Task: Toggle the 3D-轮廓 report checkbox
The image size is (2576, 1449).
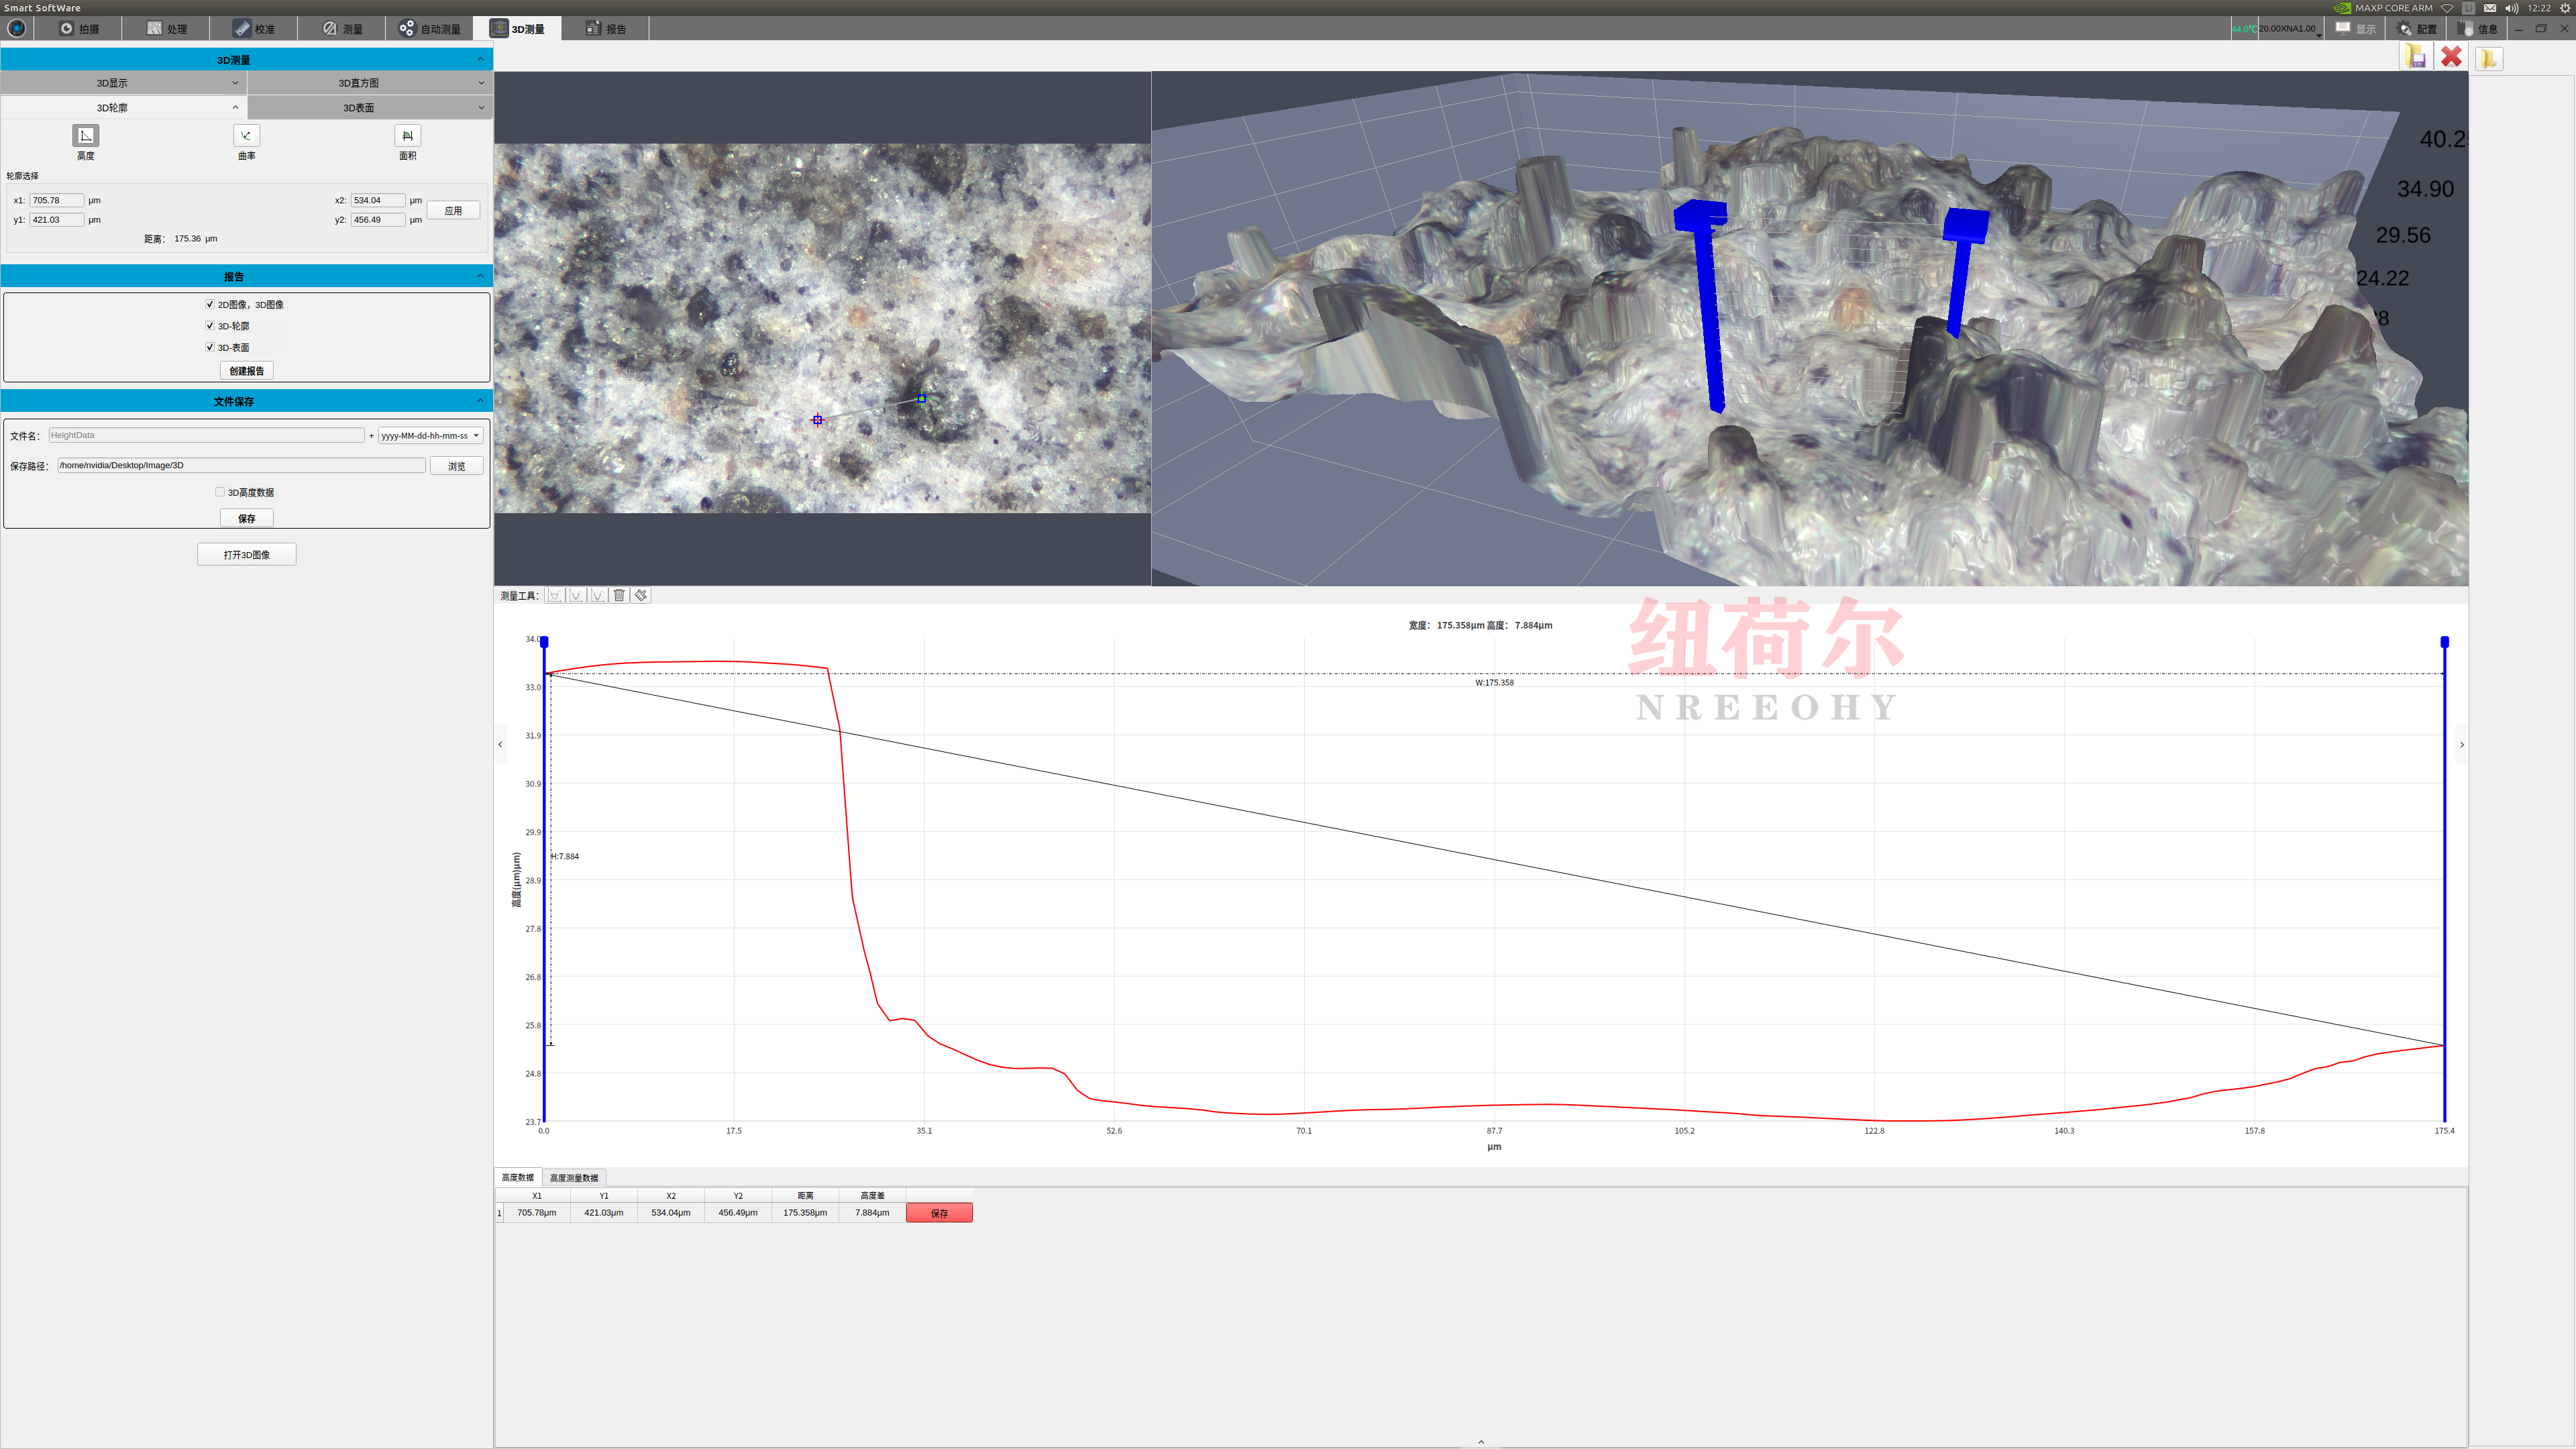Action: [x=210, y=326]
